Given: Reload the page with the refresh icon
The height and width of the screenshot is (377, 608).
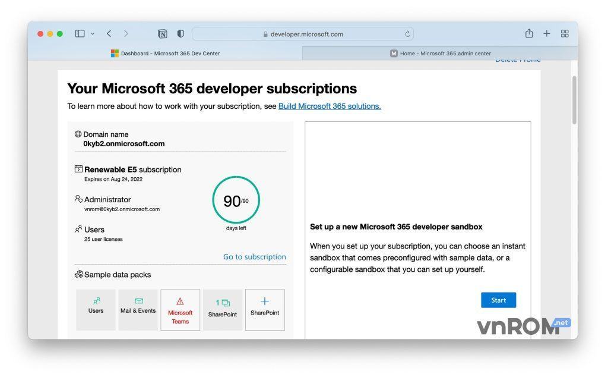Looking at the screenshot, I should 408,34.
